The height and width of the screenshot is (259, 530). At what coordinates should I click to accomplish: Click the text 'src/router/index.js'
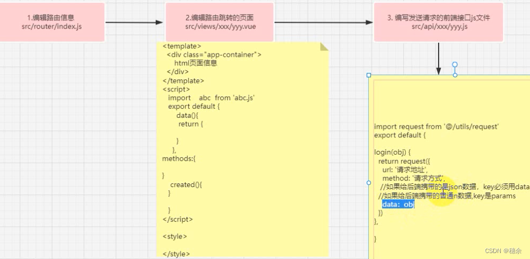pos(51,26)
